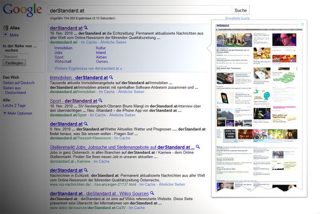Screen dimensions: 320x214
Task: Open derStandard.at - dieStandard.at - Wikio Sources title
Action: point(99,193)
